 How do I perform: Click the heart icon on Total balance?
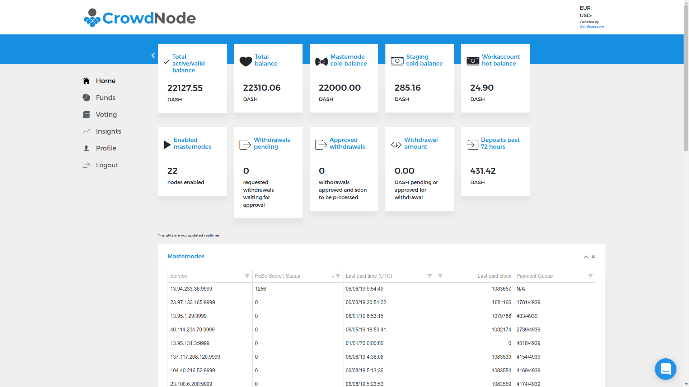(246, 61)
